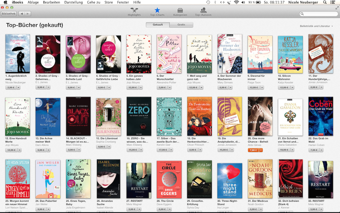Image resolution: width=340 pixels, height=213 pixels.
Task: Open the Hilfe menu
Action: point(137,2)
